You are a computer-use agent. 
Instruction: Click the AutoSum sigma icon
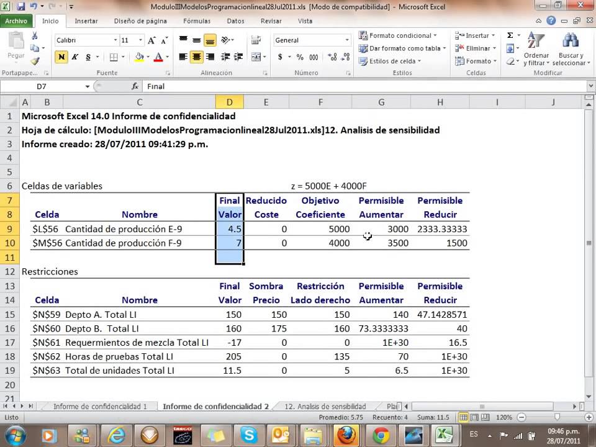tap(510, 35)
